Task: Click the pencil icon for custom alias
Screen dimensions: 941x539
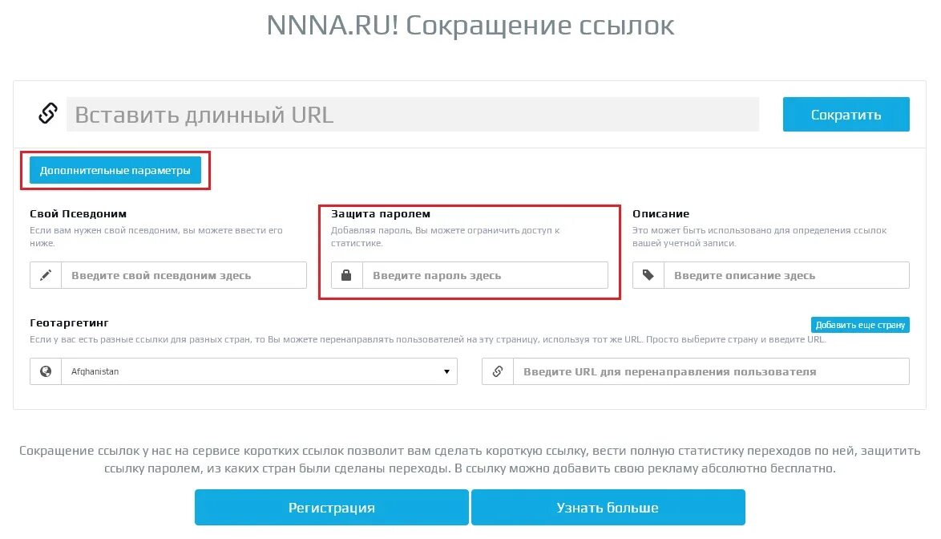Action: [x=46, y=275]
